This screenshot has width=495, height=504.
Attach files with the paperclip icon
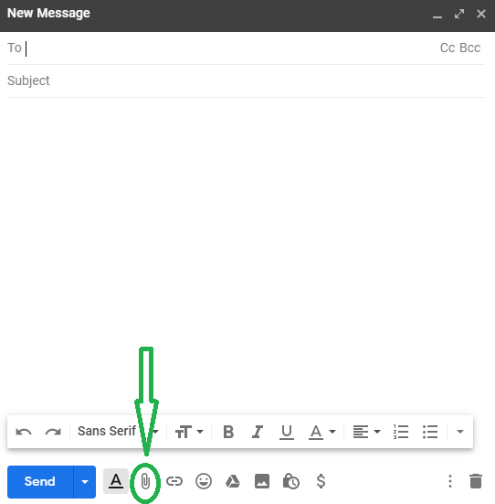click(145, 481)
